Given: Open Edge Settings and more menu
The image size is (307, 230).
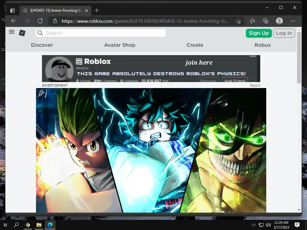Looking at the screenshot, I should pyautogui.click(x=293, y=21).
